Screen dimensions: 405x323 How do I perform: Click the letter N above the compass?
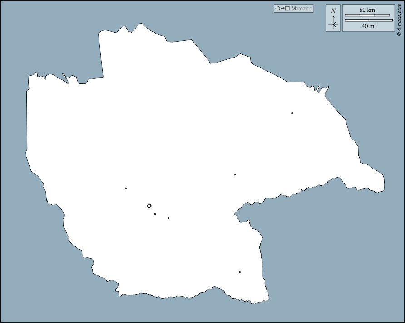pyautogui.click(x=333, y=11)
